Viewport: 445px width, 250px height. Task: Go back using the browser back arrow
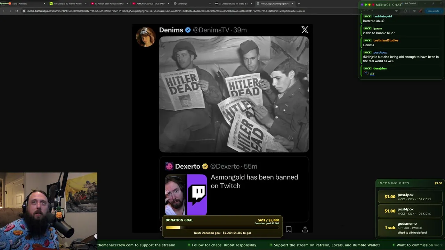pyautogui.click(x=4, y=11)
